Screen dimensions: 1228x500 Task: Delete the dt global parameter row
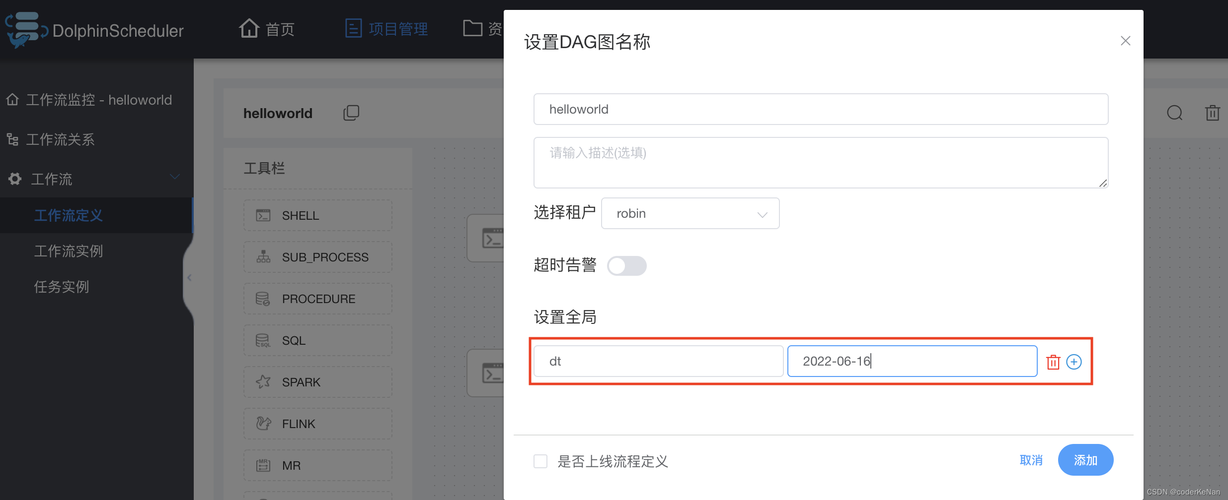[x=1053, y=362]
